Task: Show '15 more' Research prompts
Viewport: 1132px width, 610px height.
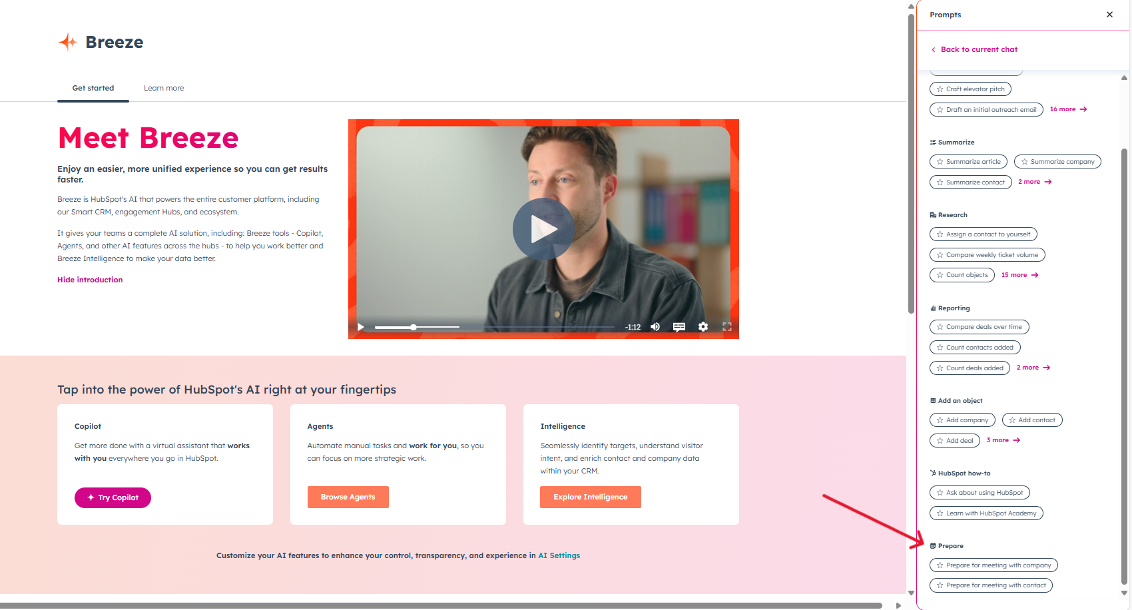Action: [x=1019, y=274]
